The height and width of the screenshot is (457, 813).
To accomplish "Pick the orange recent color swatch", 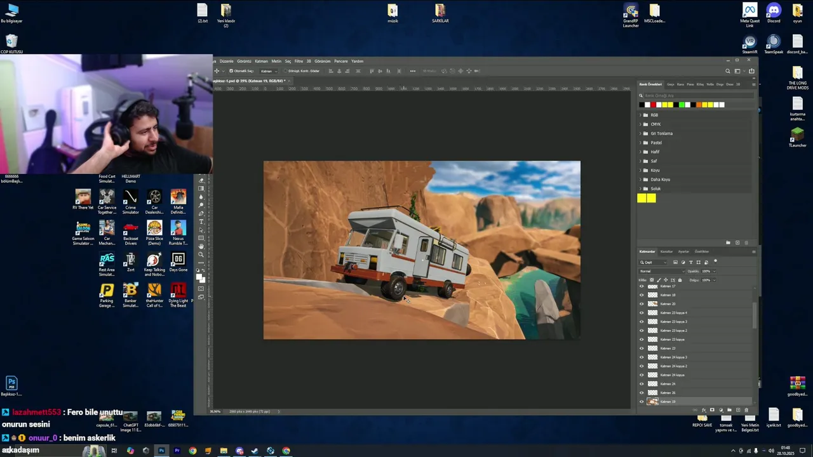I will coord(699,105).
